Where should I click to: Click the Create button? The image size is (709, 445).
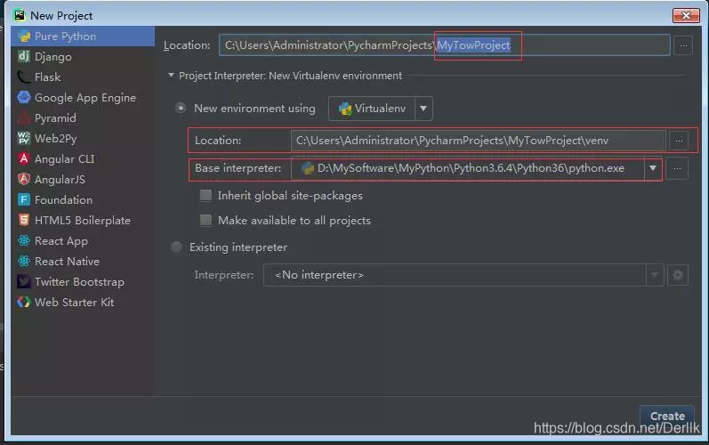(667, 416)
